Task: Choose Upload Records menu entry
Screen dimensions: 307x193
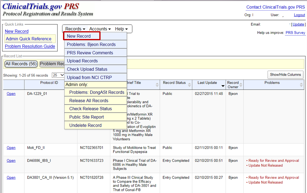Action: [95, 61]
